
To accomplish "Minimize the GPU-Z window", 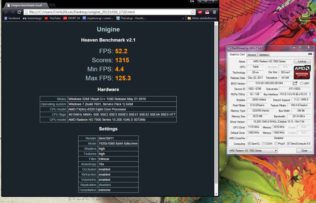I will click(x=294, y=47).
